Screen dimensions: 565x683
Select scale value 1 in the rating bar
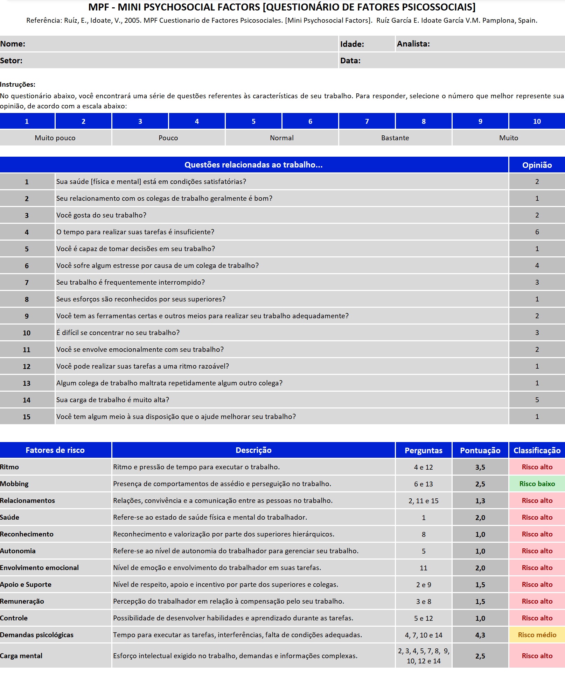coord(27,121)
